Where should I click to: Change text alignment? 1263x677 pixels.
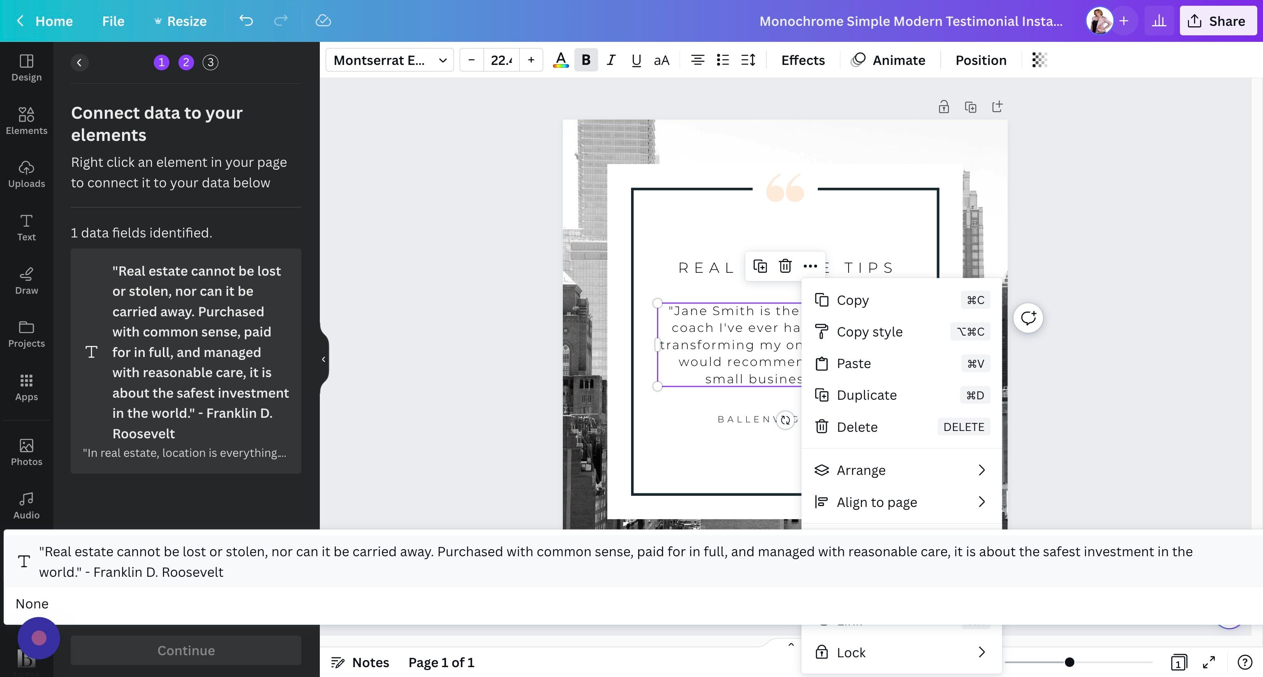coord(698,60)
